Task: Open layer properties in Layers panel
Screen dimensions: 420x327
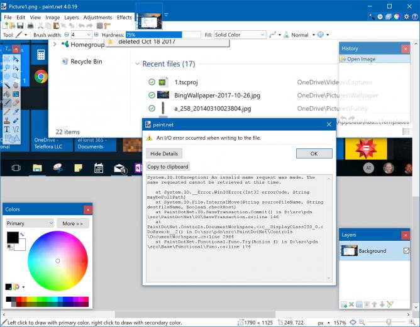Action: [390, 304]
